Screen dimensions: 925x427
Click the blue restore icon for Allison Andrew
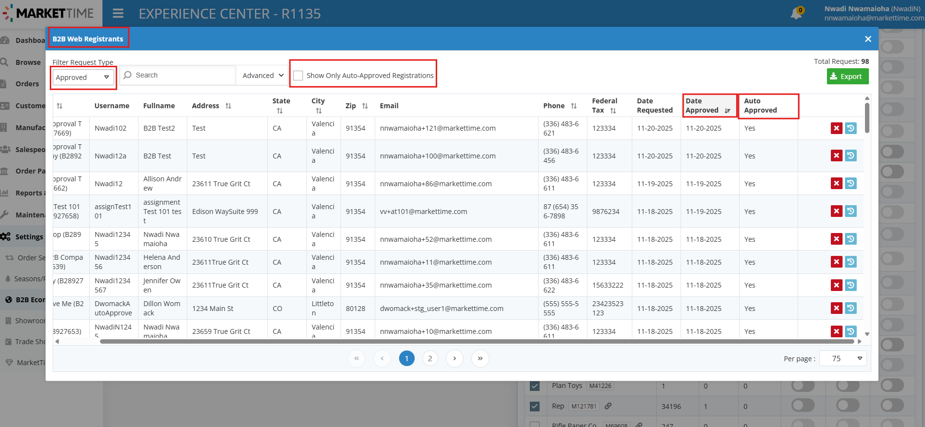[x=851, y=183]
